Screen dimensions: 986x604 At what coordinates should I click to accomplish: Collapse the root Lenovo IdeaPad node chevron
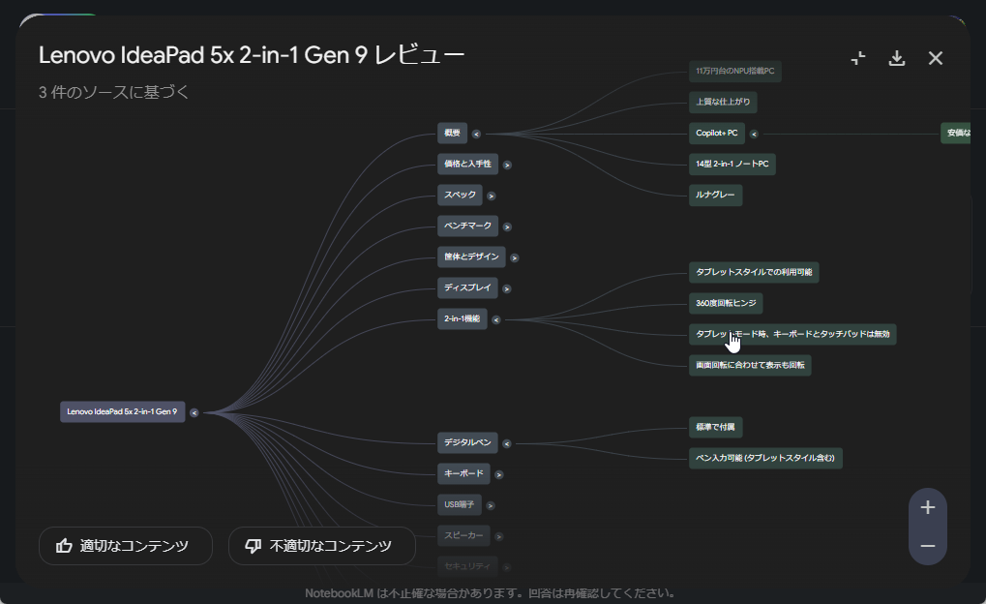click(194, 412)
